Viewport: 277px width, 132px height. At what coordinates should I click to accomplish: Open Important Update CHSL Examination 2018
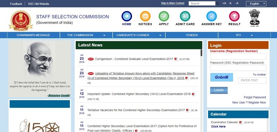139,94
